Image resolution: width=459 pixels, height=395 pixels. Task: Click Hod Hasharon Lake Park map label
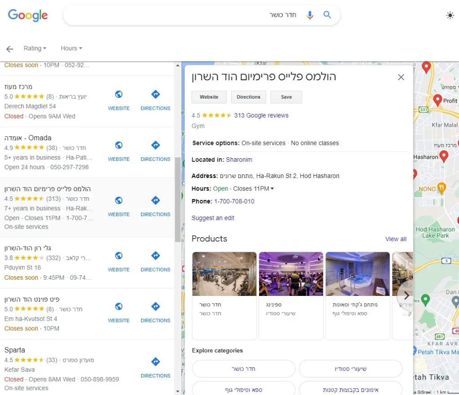click(435, 233)
